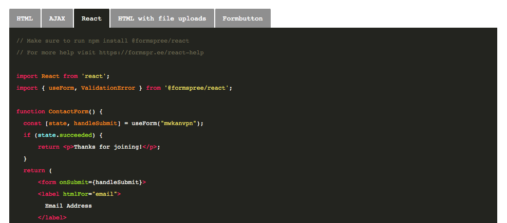507x223 pixels.
Task: Click the function ContactForm() declaration
Action: [x=60, y=111]
